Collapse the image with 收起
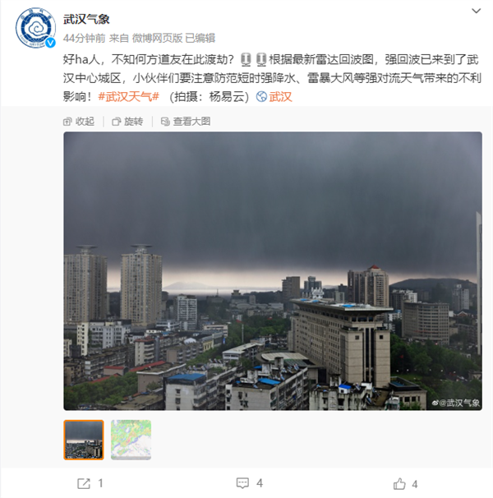 pos(79,122)
